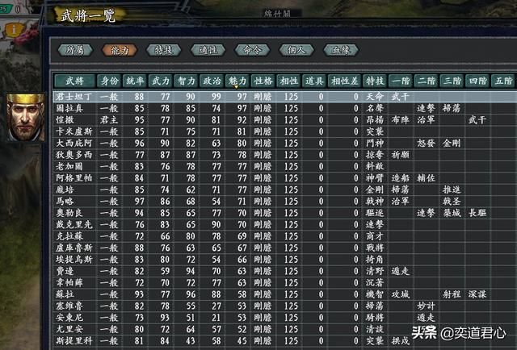
Task: Select officer row 蘇拉
Action: (285, 294)
